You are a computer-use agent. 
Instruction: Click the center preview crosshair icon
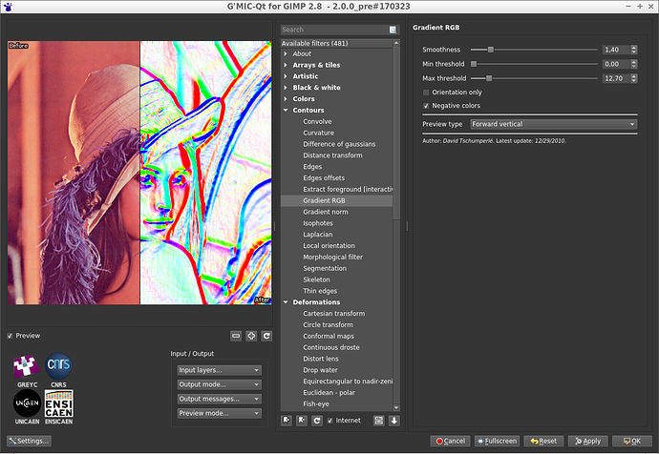point(251,336)
